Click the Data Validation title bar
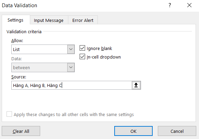Image resolution: width=199 pixels, height=139 pixels. tap(82, 5)
